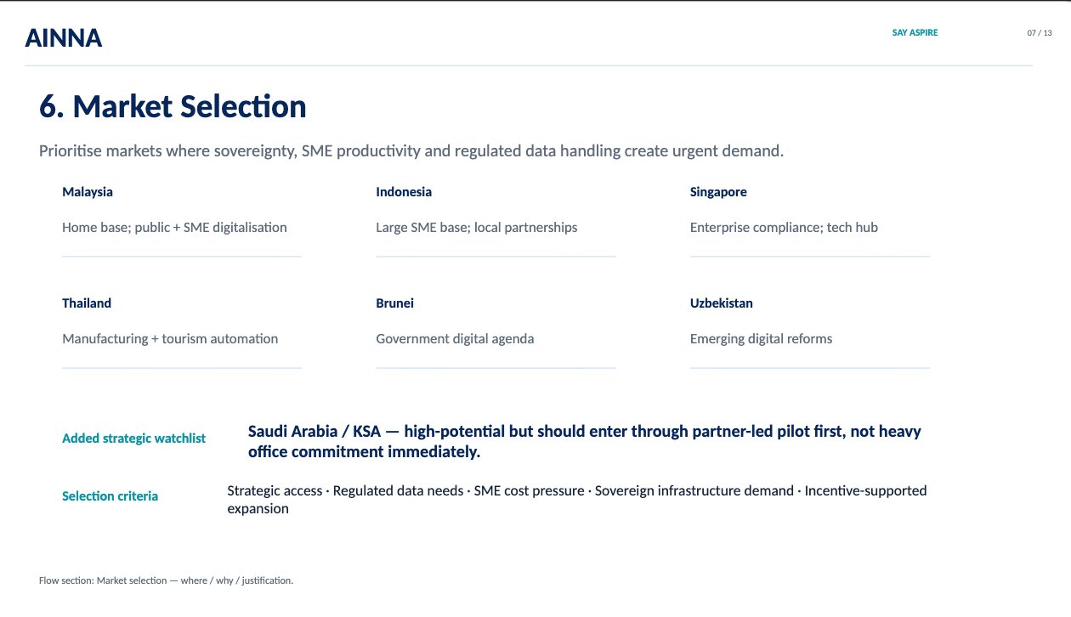Click the Brunei market heading
Image resolution: width=1071 pixels, height=617 pixels.
click(395, 303)
